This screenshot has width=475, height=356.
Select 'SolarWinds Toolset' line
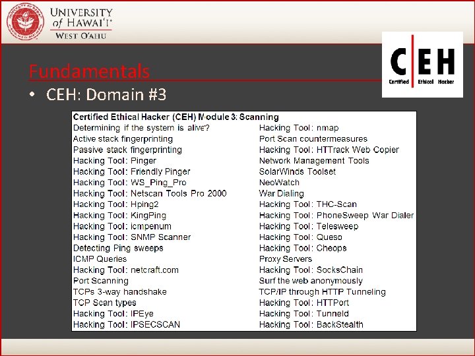pyautogui.click(x=297, y=171)
